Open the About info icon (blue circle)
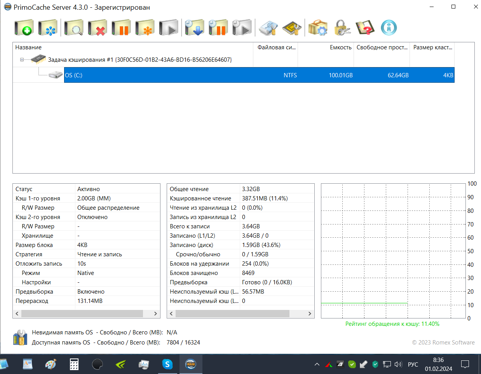The height and width of the screenshot is (374, 481). [389, 28]
